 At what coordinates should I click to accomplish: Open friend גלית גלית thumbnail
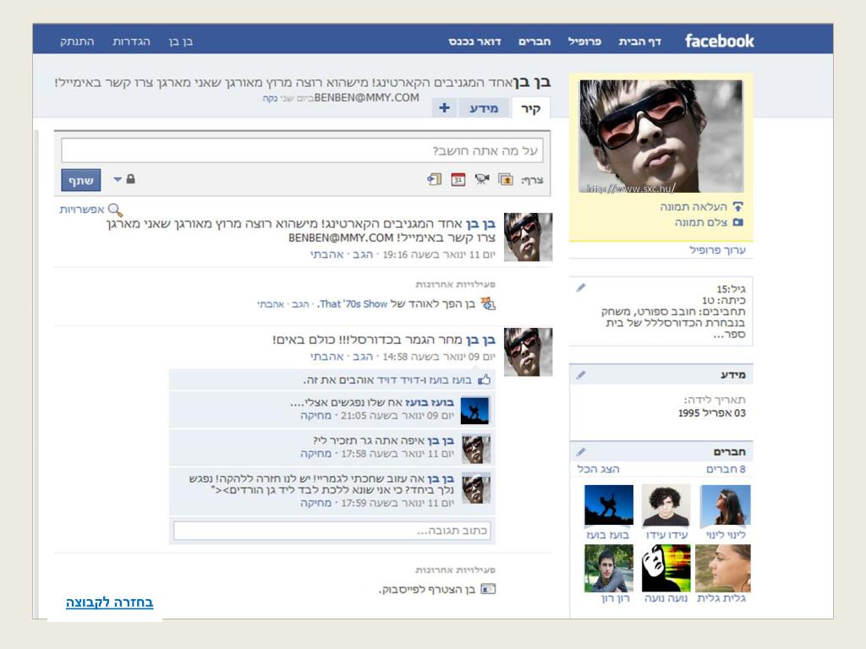click(723, 569)
